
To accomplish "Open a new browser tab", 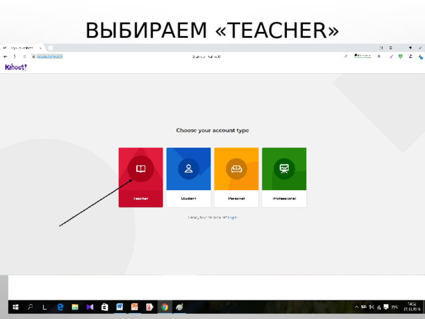I will click(50, 48).
